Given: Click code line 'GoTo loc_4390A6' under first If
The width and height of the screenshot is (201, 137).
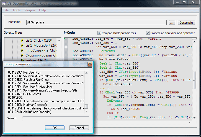Looking at the screenshot, I should [118, 84].
